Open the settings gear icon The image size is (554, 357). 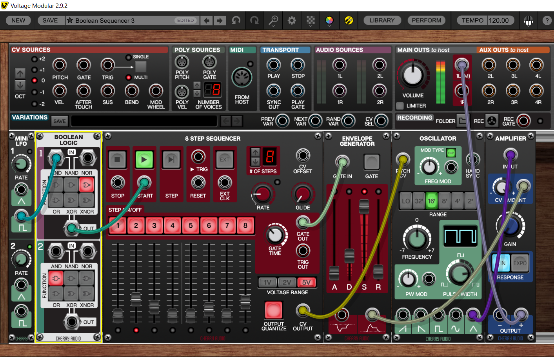(292, 20)
